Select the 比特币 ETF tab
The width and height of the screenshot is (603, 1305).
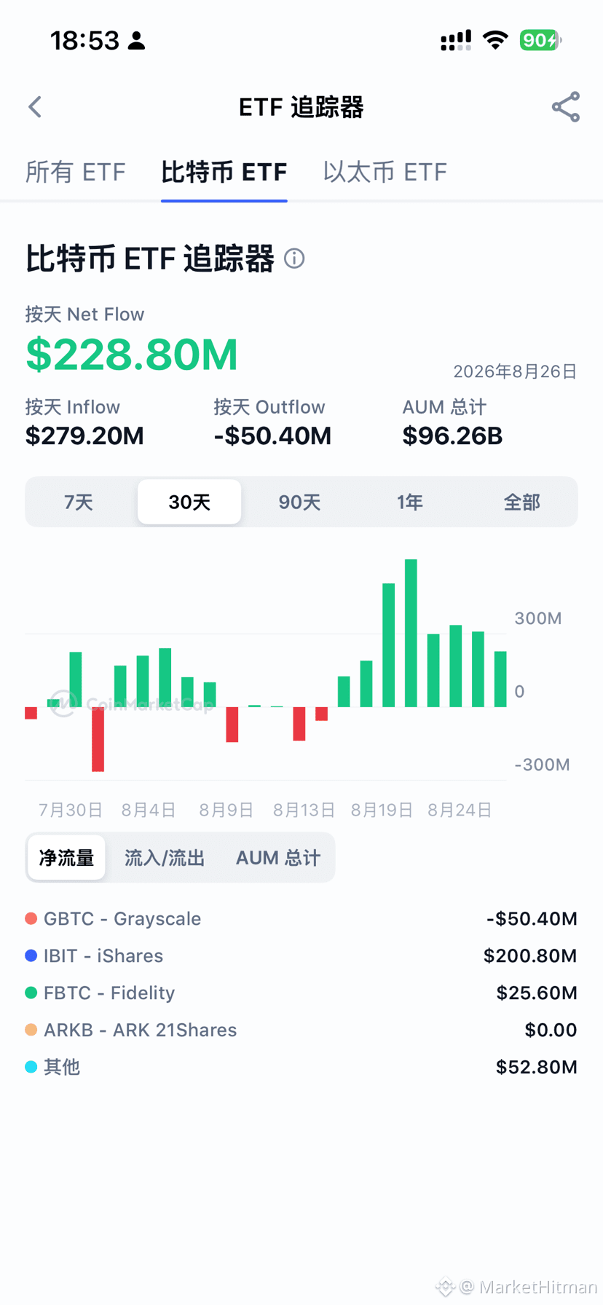224,172
